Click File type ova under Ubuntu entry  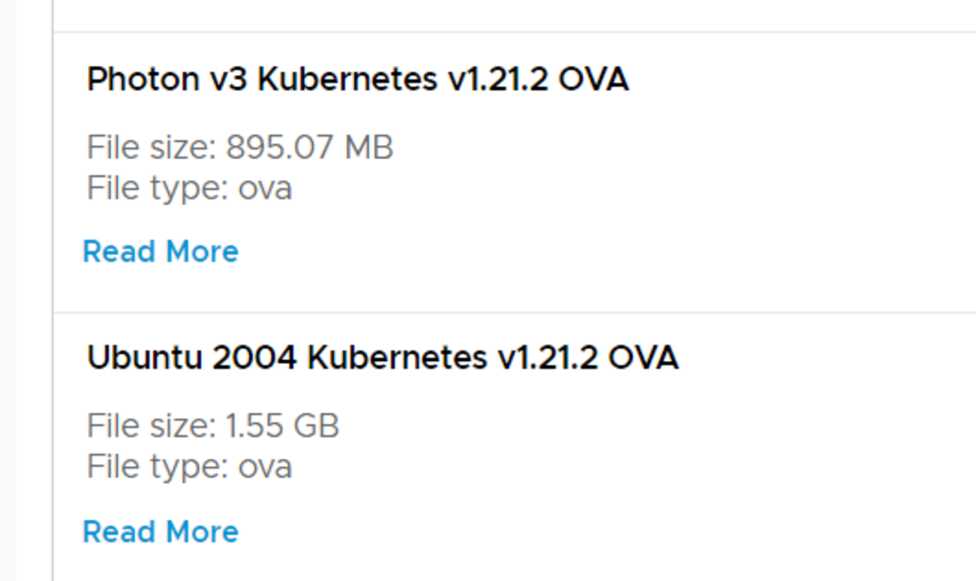click(x=189, y=467)
